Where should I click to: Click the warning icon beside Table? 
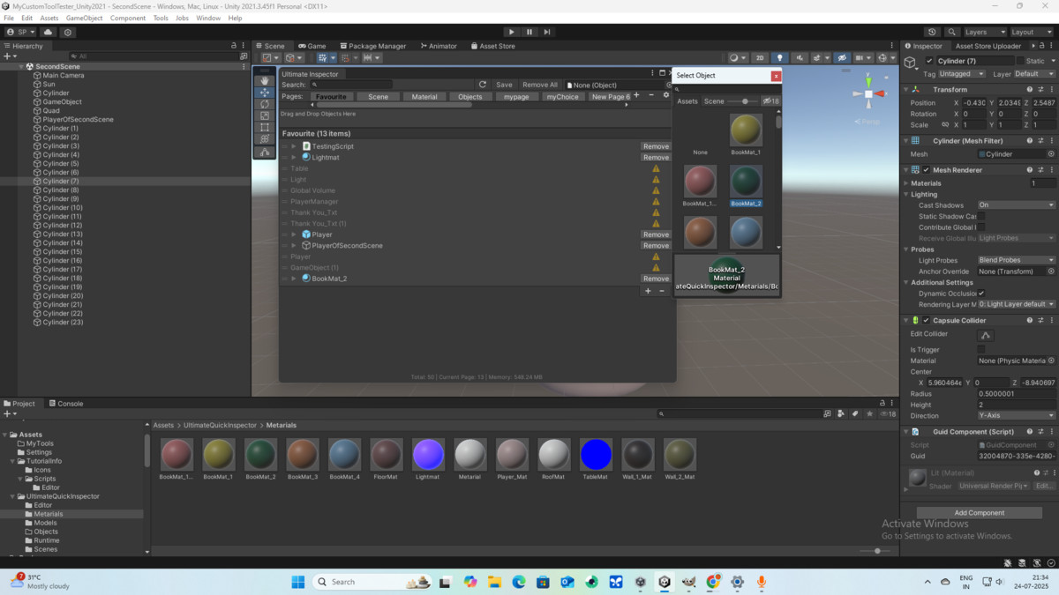point(656,168)
